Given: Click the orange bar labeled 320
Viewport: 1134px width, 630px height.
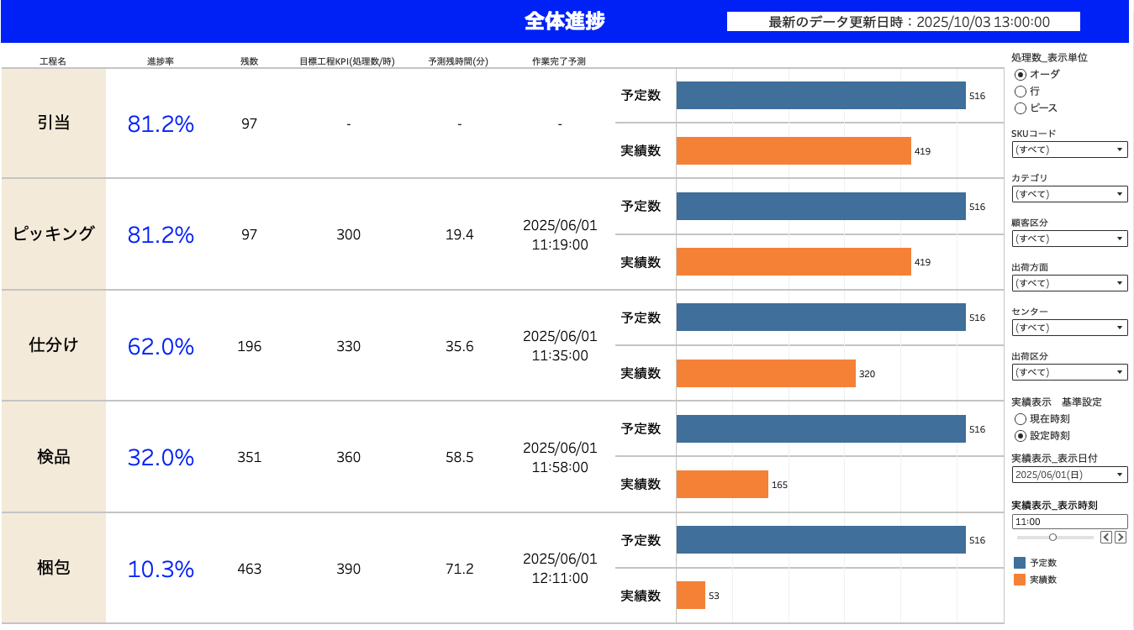Looking at the screenshot, I should (x=766, y=373).
